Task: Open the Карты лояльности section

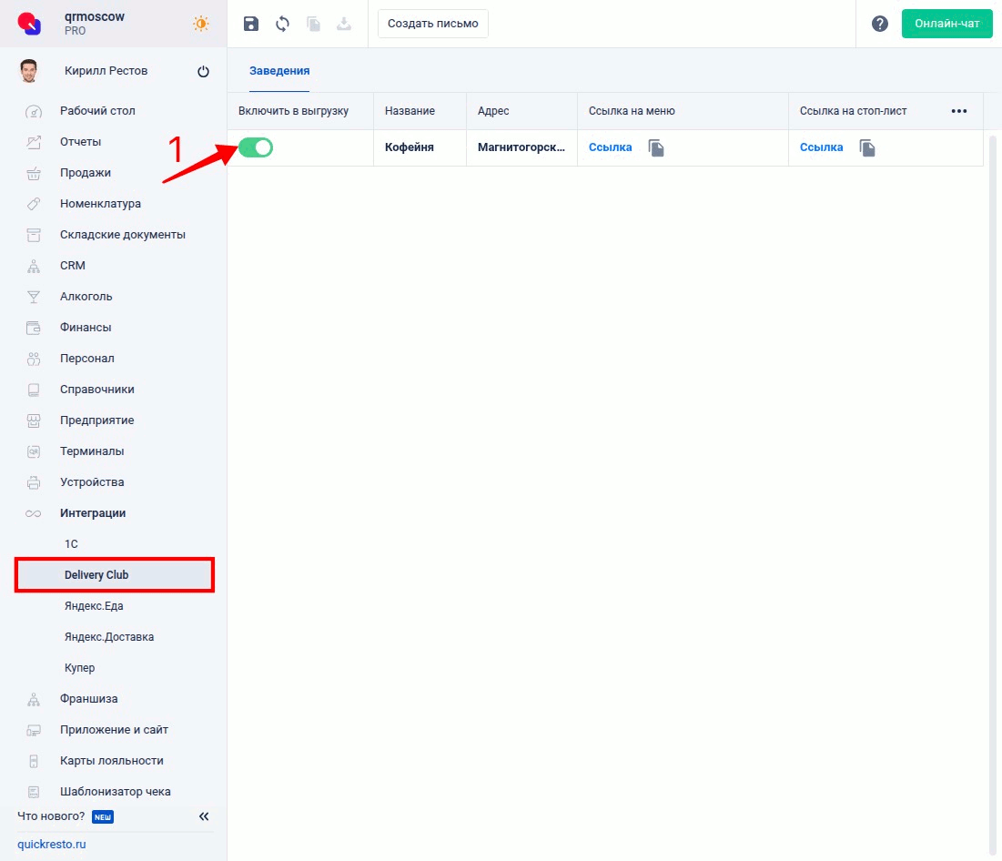Action: tap(112, 761)
